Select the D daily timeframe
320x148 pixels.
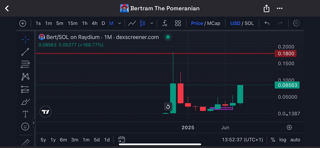coord(103,23)
